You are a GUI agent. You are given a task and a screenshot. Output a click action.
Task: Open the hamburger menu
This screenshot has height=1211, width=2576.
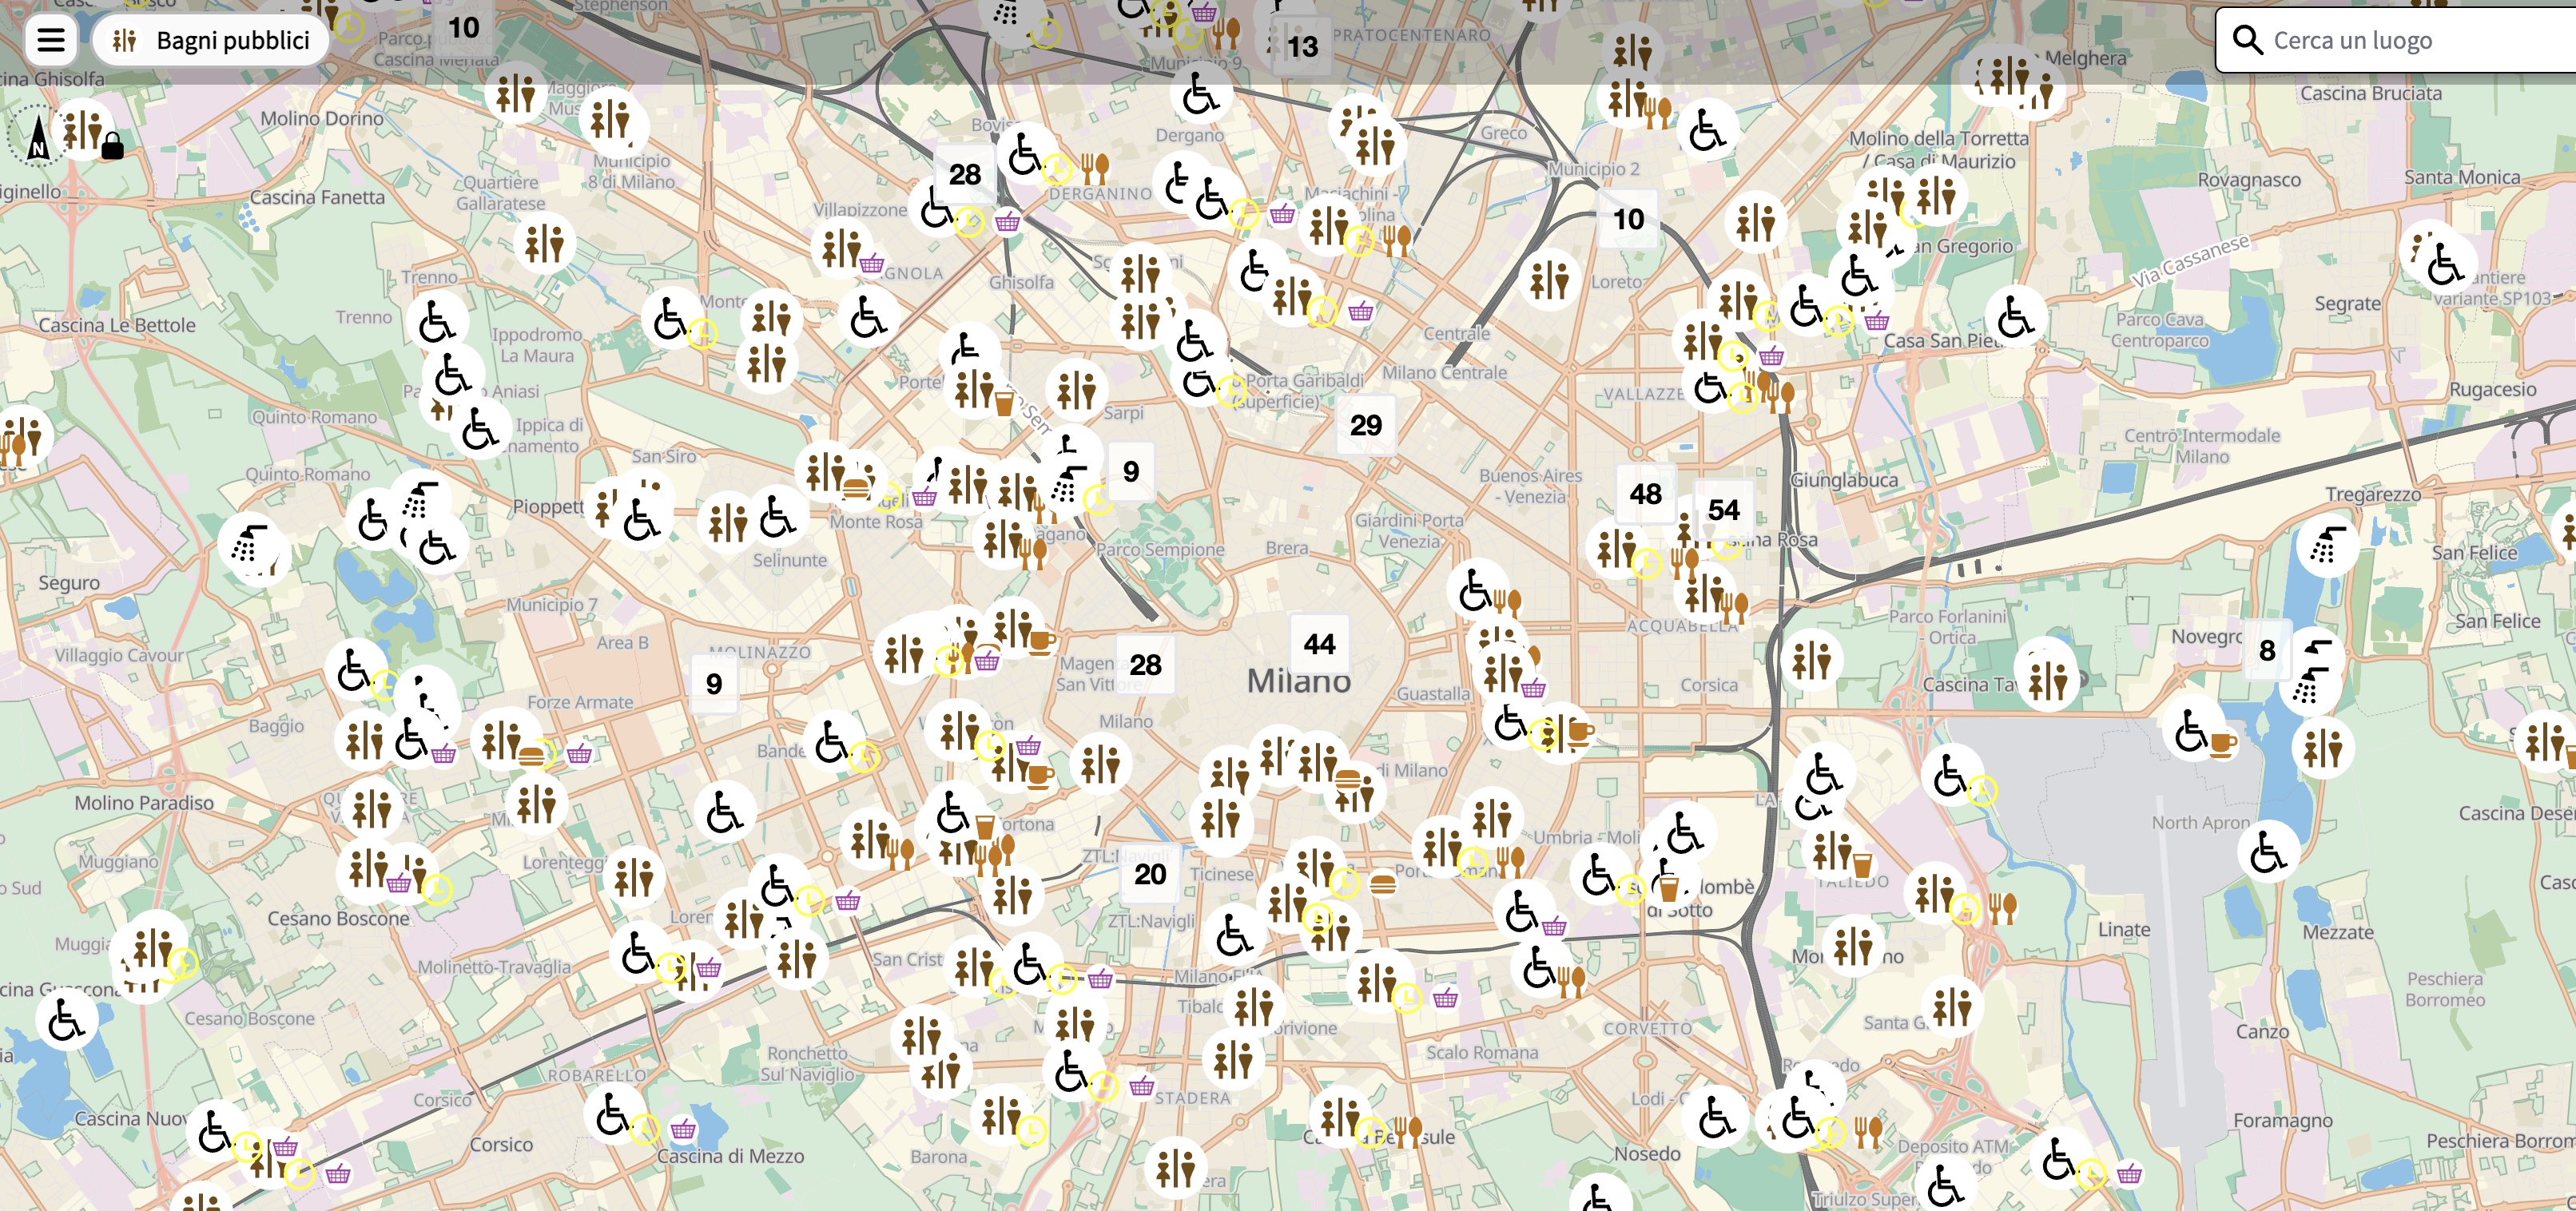pyautogui.click(x=50, y=41)
